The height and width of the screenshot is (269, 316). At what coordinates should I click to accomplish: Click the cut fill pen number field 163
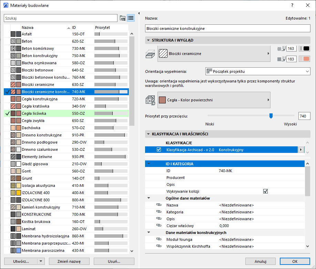pos(291,48)
